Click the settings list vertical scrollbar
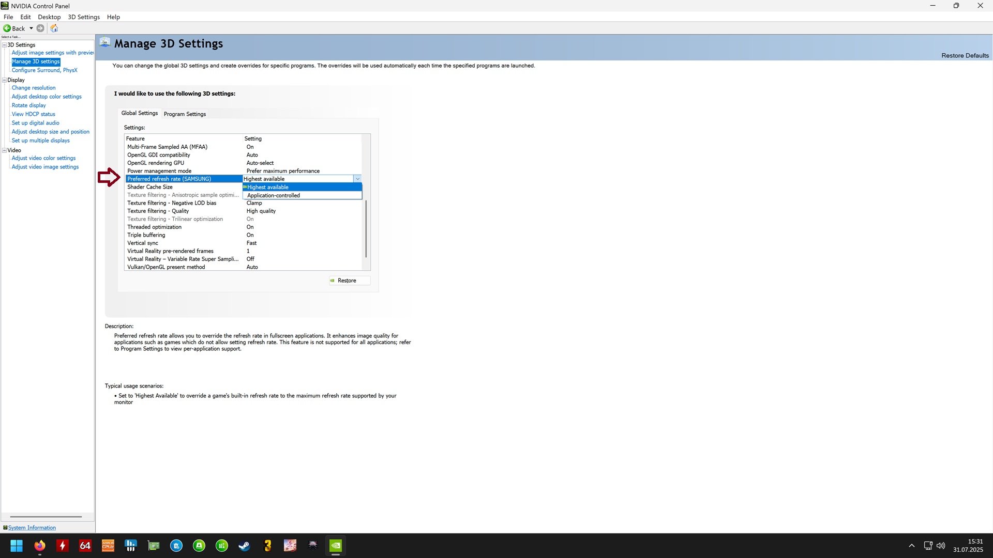993x558 pixels. pos(366,227)
